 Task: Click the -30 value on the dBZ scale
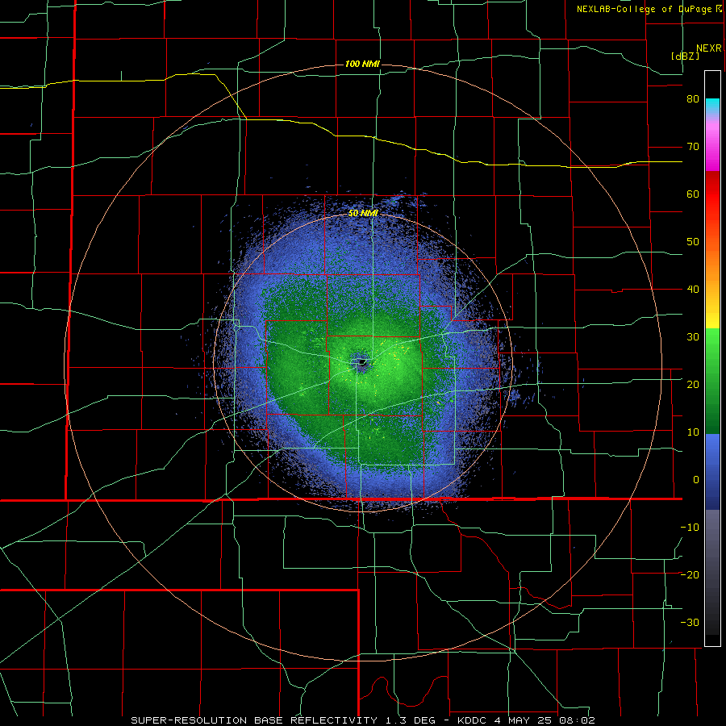pos(690,622)
